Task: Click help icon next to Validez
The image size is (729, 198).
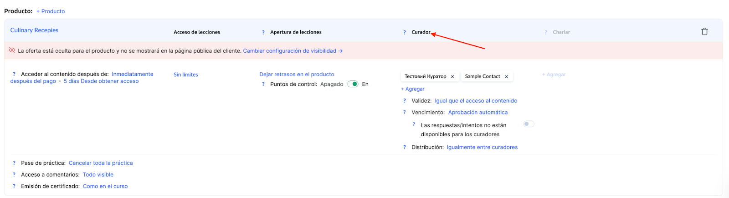Action: pyautogui.click(x=405, y=101)
